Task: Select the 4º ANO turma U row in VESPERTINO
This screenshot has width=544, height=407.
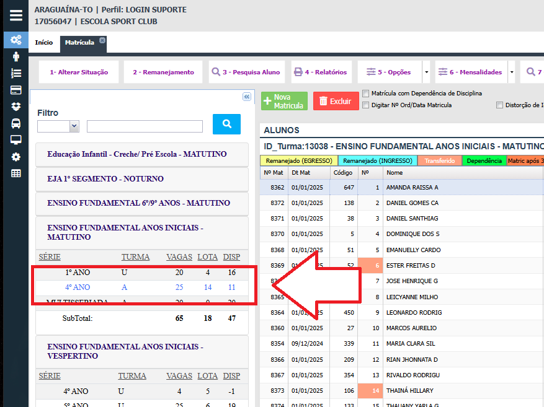Action: pos(142,392)
